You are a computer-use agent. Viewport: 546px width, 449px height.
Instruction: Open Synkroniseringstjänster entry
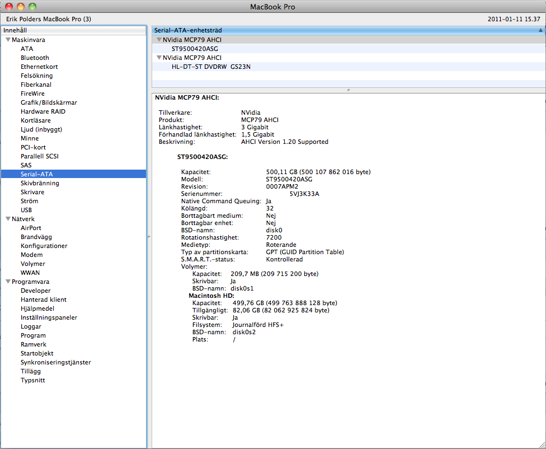(56, 362)
